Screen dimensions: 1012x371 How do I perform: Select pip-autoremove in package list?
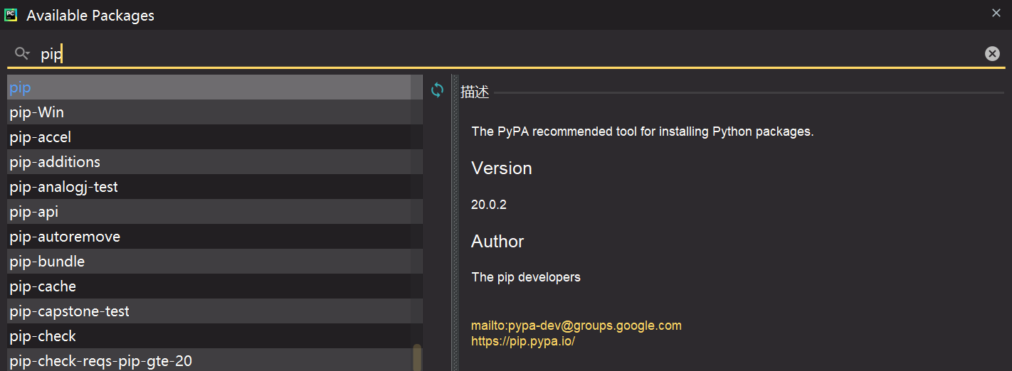pos(65,237)
